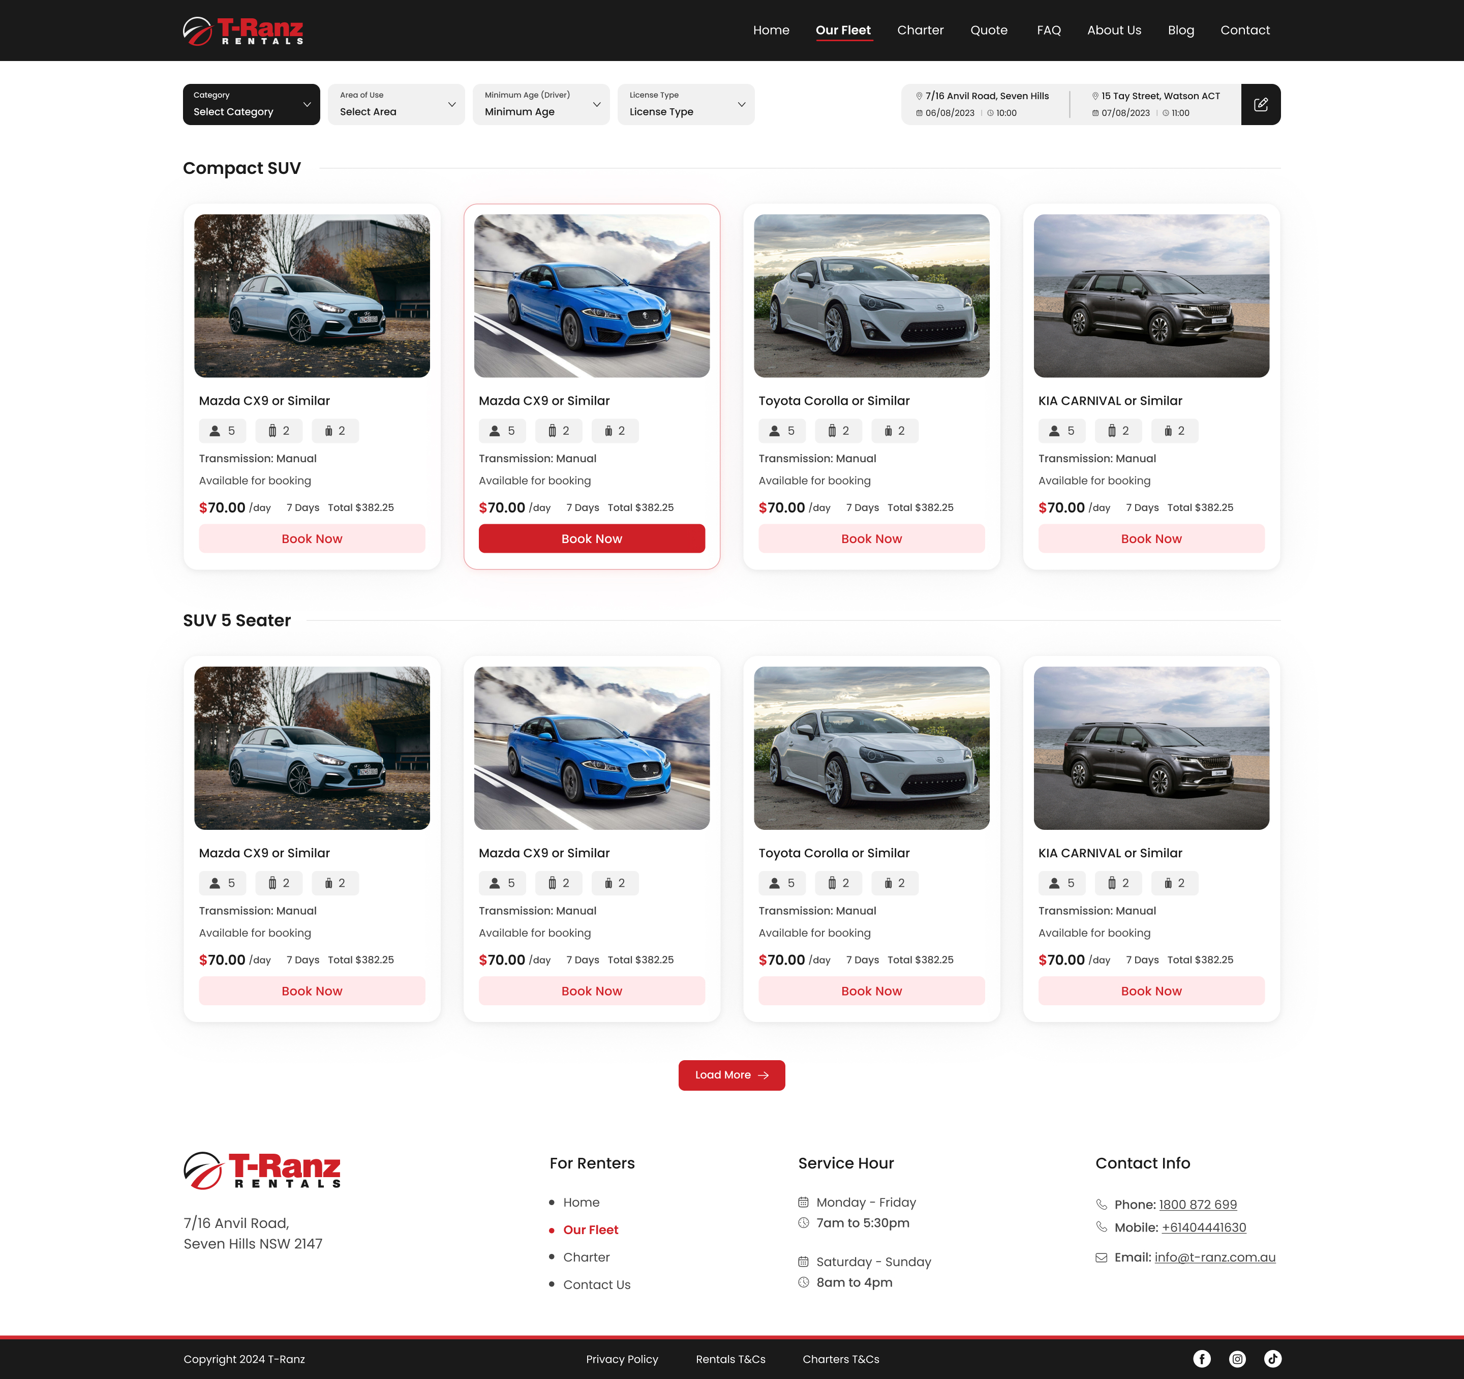Open the Area of Use dropdown
This screenshot has height=1379, width=1464.
tap(396, 104)
